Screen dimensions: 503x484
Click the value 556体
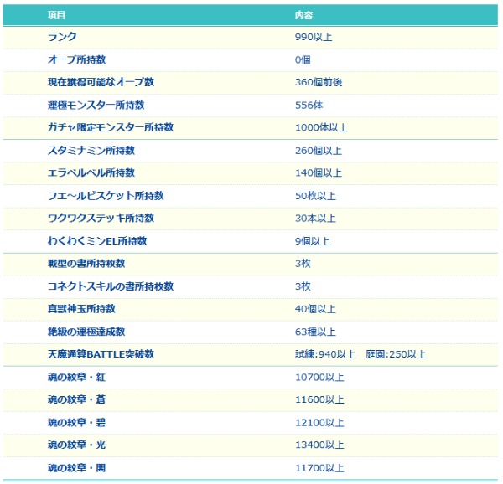309,105
